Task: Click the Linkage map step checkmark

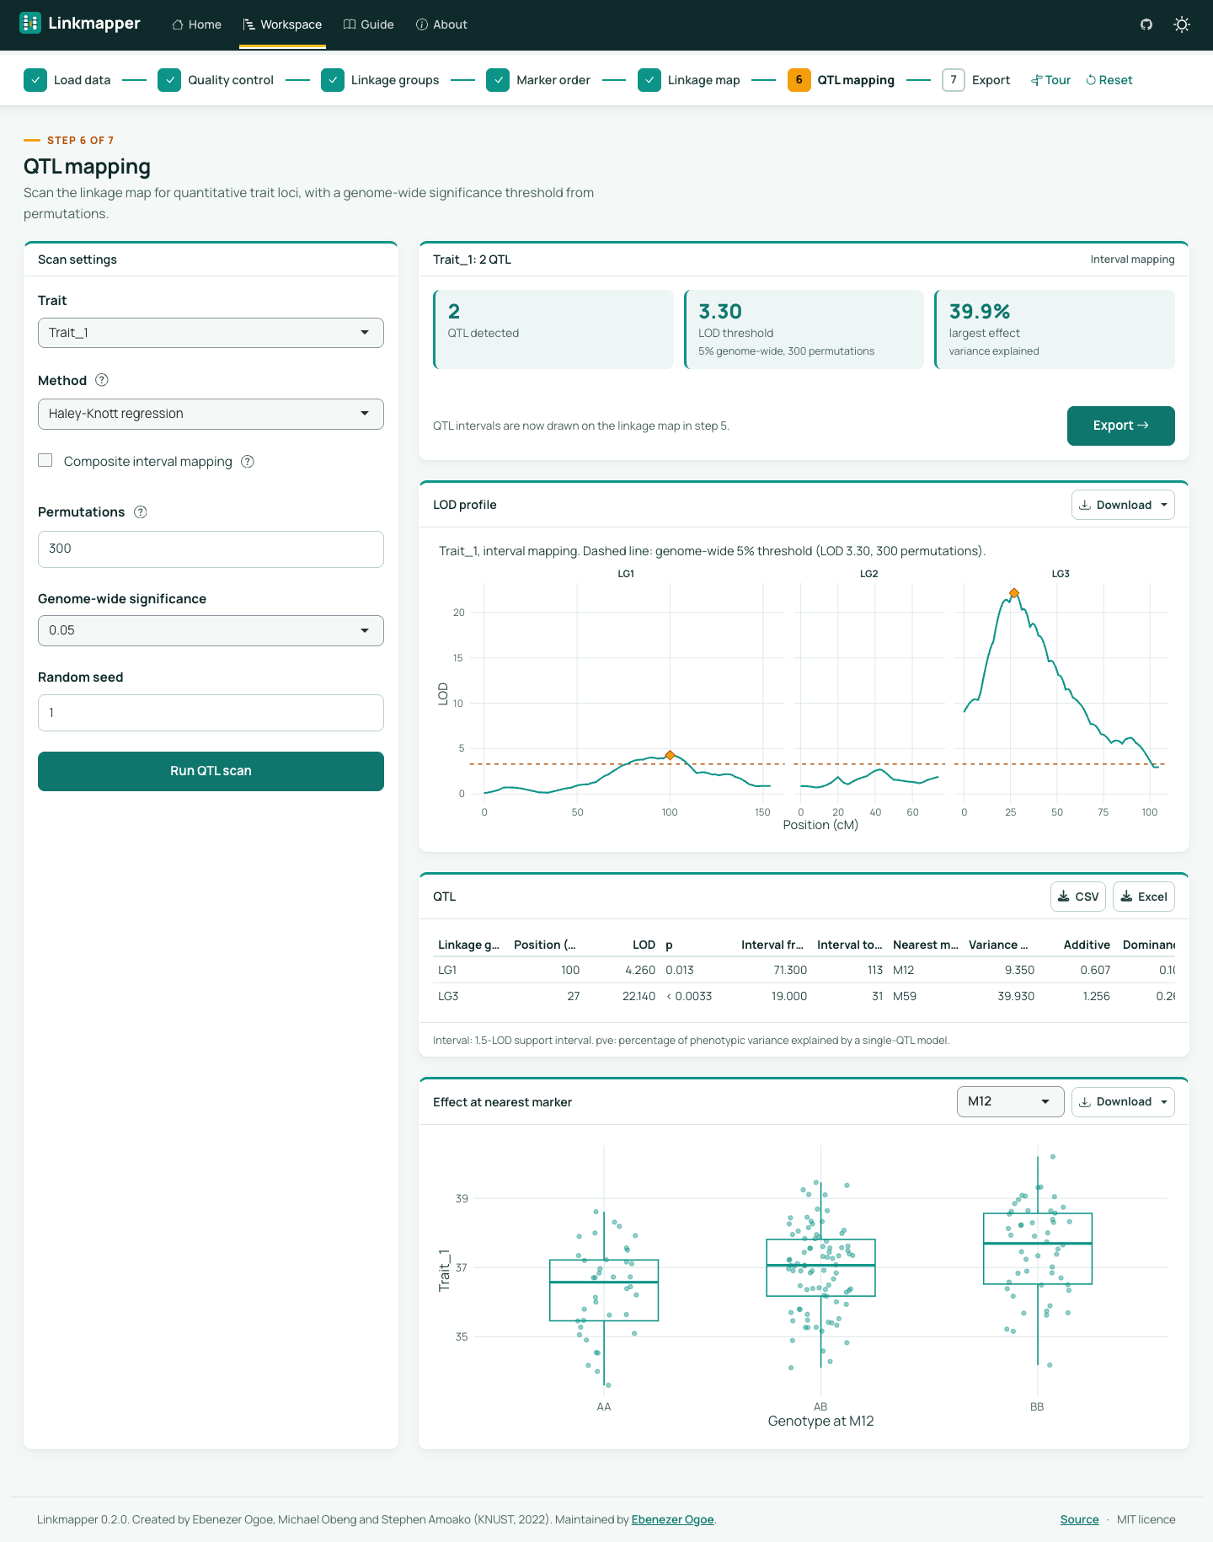Action: pos(649,80)
